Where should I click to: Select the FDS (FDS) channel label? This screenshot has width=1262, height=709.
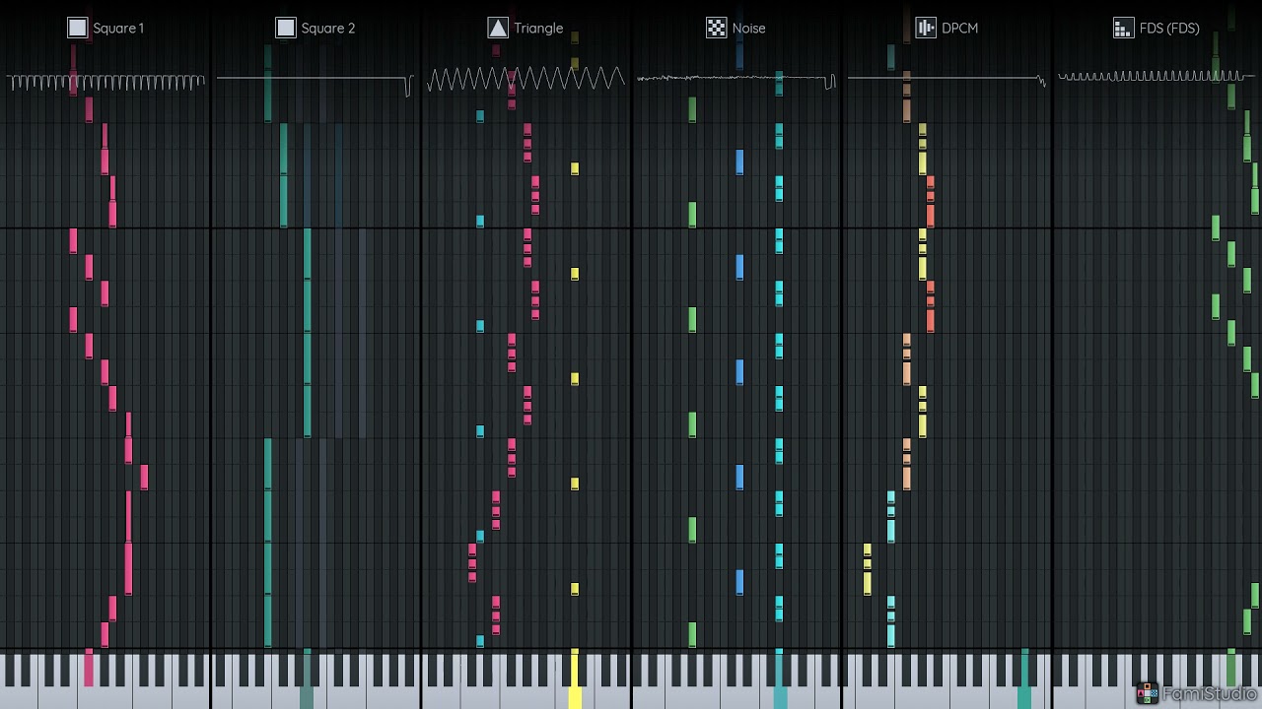click(1169, 28)
